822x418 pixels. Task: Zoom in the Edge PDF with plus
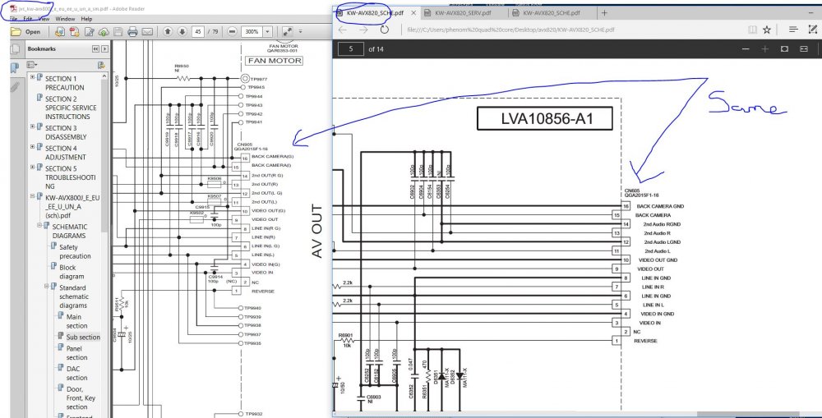(x=764, y=48)
